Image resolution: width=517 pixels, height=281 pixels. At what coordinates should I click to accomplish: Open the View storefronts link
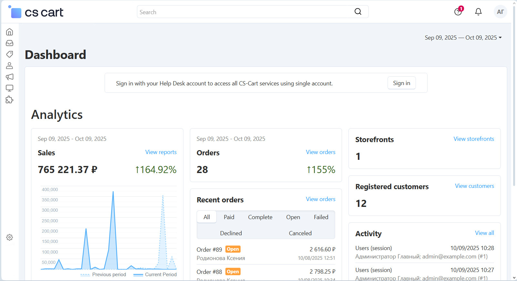473,139
